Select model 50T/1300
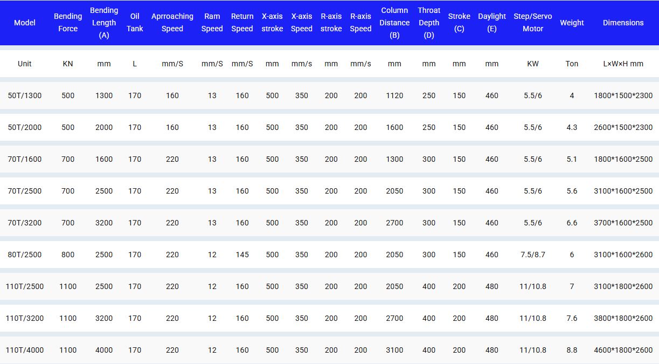 pyautogui.click(x=25, y=95)
